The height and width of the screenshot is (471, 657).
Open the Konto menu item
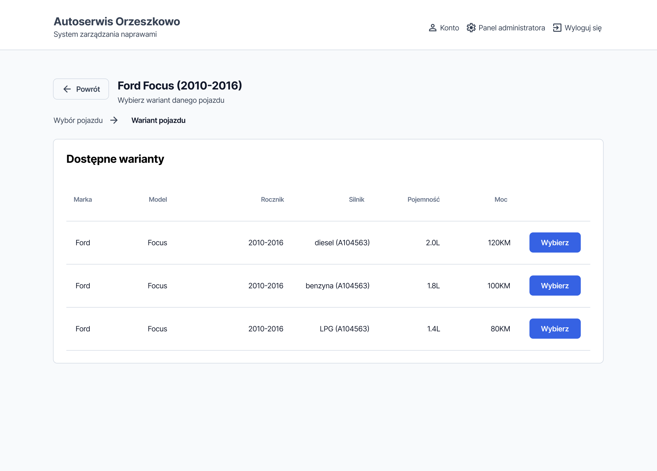click(x=444, y=28)
